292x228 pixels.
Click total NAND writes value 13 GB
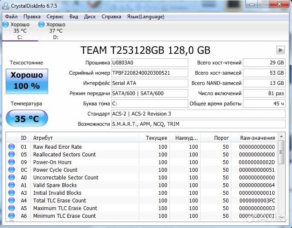tap(264, 83)
